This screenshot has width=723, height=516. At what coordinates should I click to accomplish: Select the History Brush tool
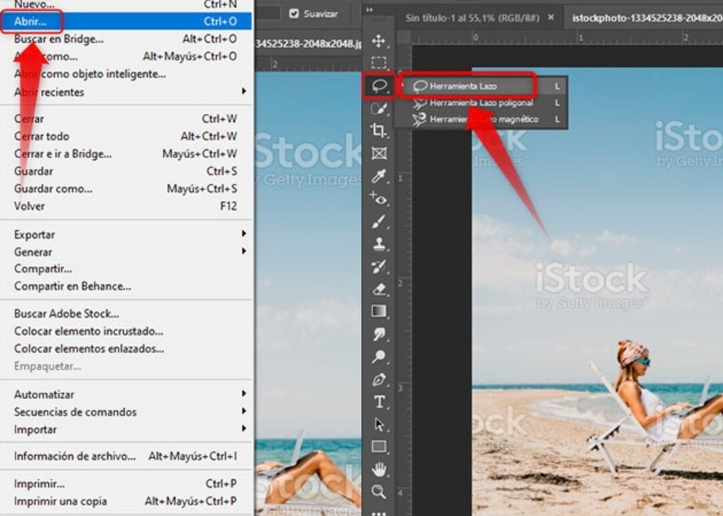click(378, 266)
